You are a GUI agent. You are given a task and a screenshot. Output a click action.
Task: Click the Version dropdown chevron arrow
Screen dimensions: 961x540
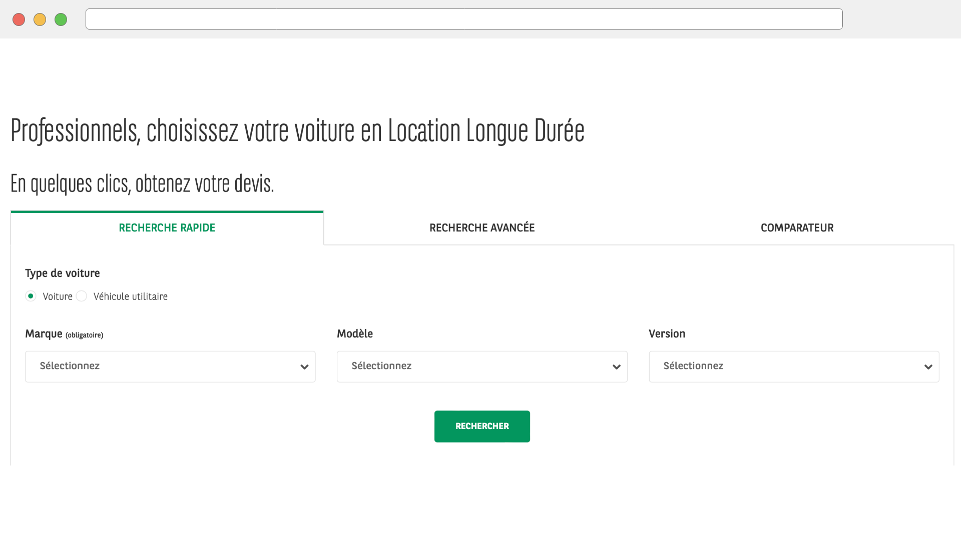[x=928, y=367]
